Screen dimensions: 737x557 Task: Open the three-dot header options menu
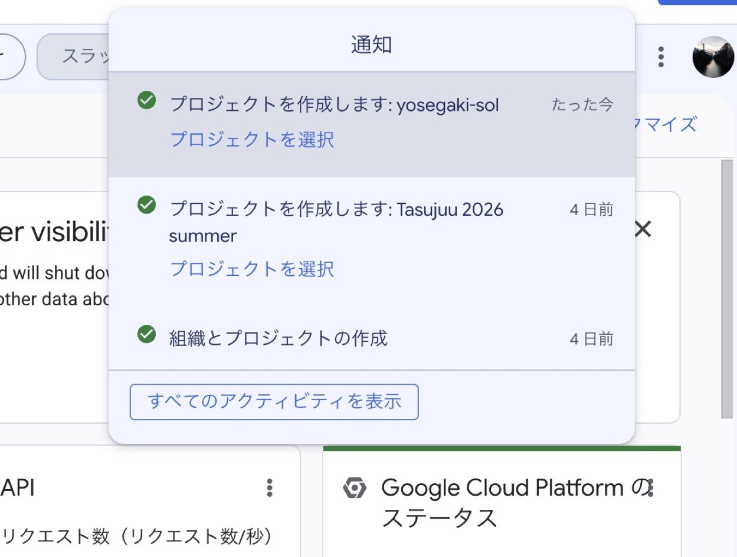(x=661, y=57)
